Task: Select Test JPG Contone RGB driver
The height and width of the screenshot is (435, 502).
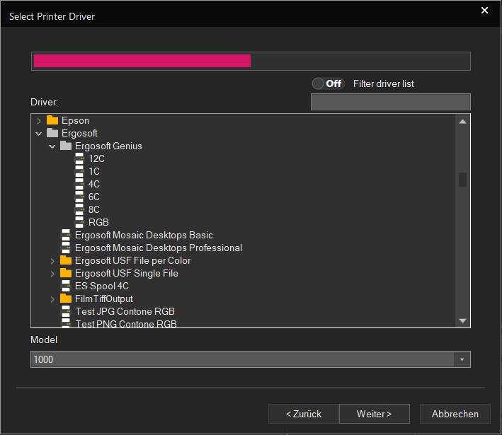Action: [x=125, y=311]
